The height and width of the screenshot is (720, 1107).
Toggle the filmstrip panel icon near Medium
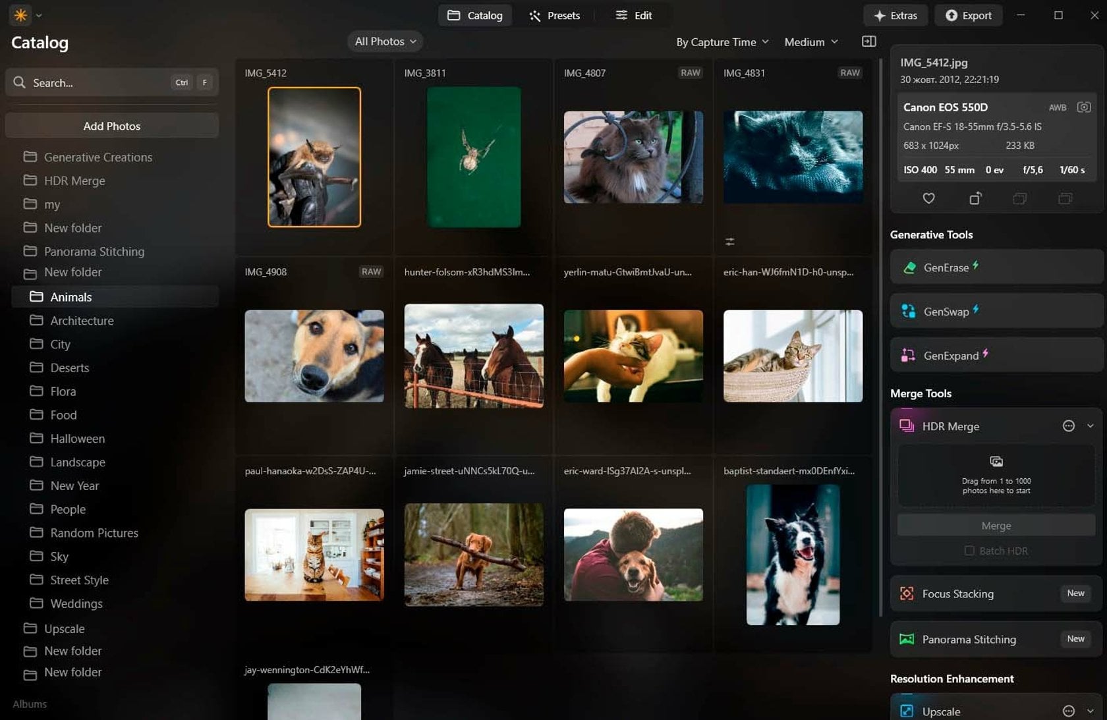(868, 41)
